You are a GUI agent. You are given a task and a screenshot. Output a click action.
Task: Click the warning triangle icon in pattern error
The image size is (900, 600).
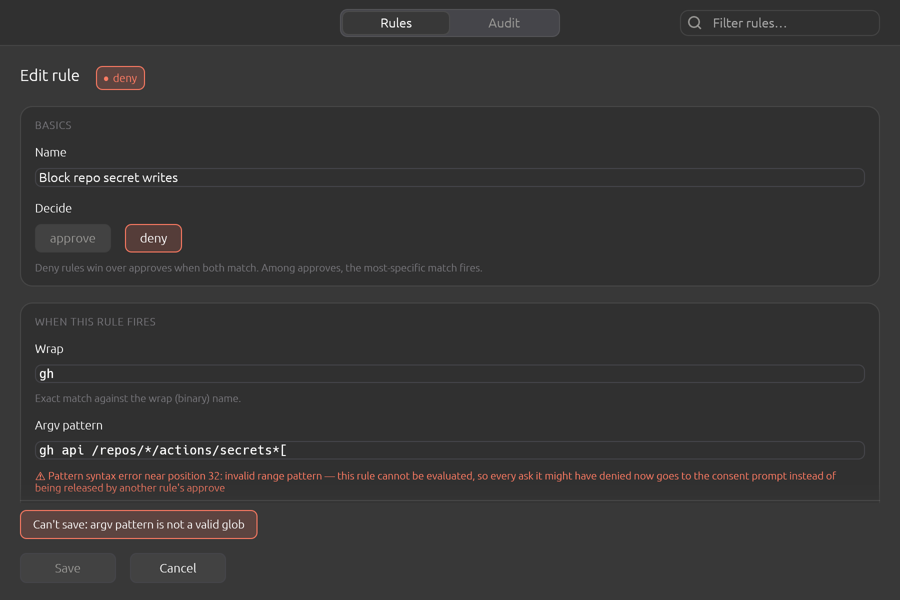coord(40,476)
